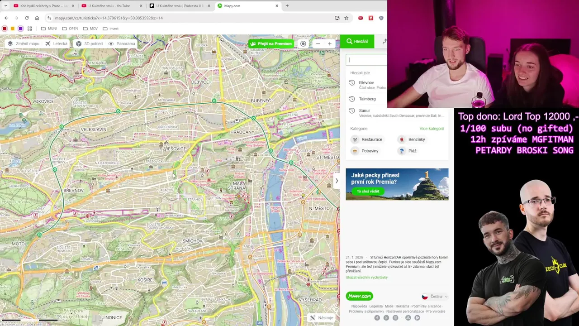Viewport: 579px width, 326px height.
Task: Open the red YouTube extension icon
Action: click(361, 18)
